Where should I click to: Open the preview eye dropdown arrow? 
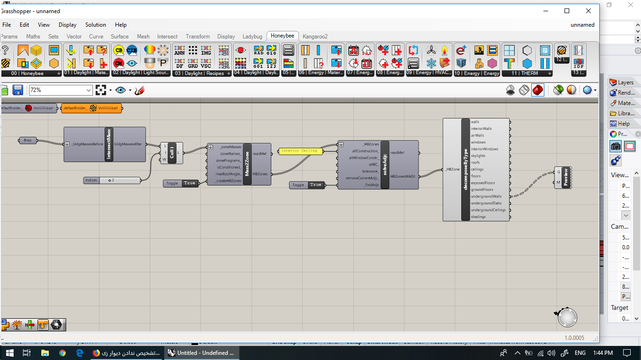130,90
